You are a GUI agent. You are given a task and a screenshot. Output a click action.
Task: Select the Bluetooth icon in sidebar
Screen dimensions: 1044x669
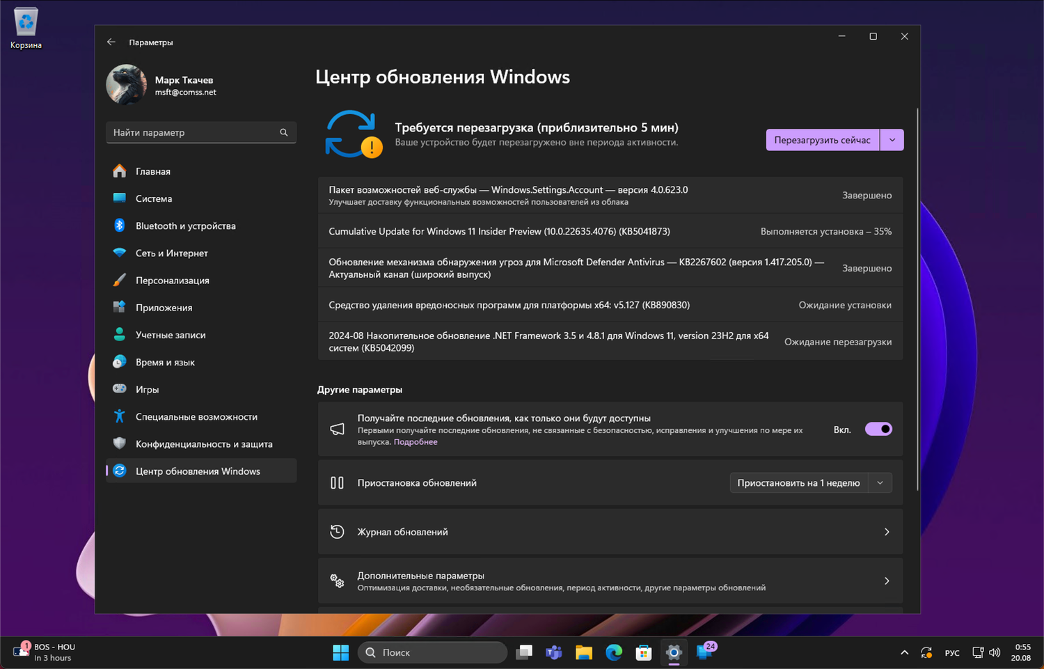(120, 226)
